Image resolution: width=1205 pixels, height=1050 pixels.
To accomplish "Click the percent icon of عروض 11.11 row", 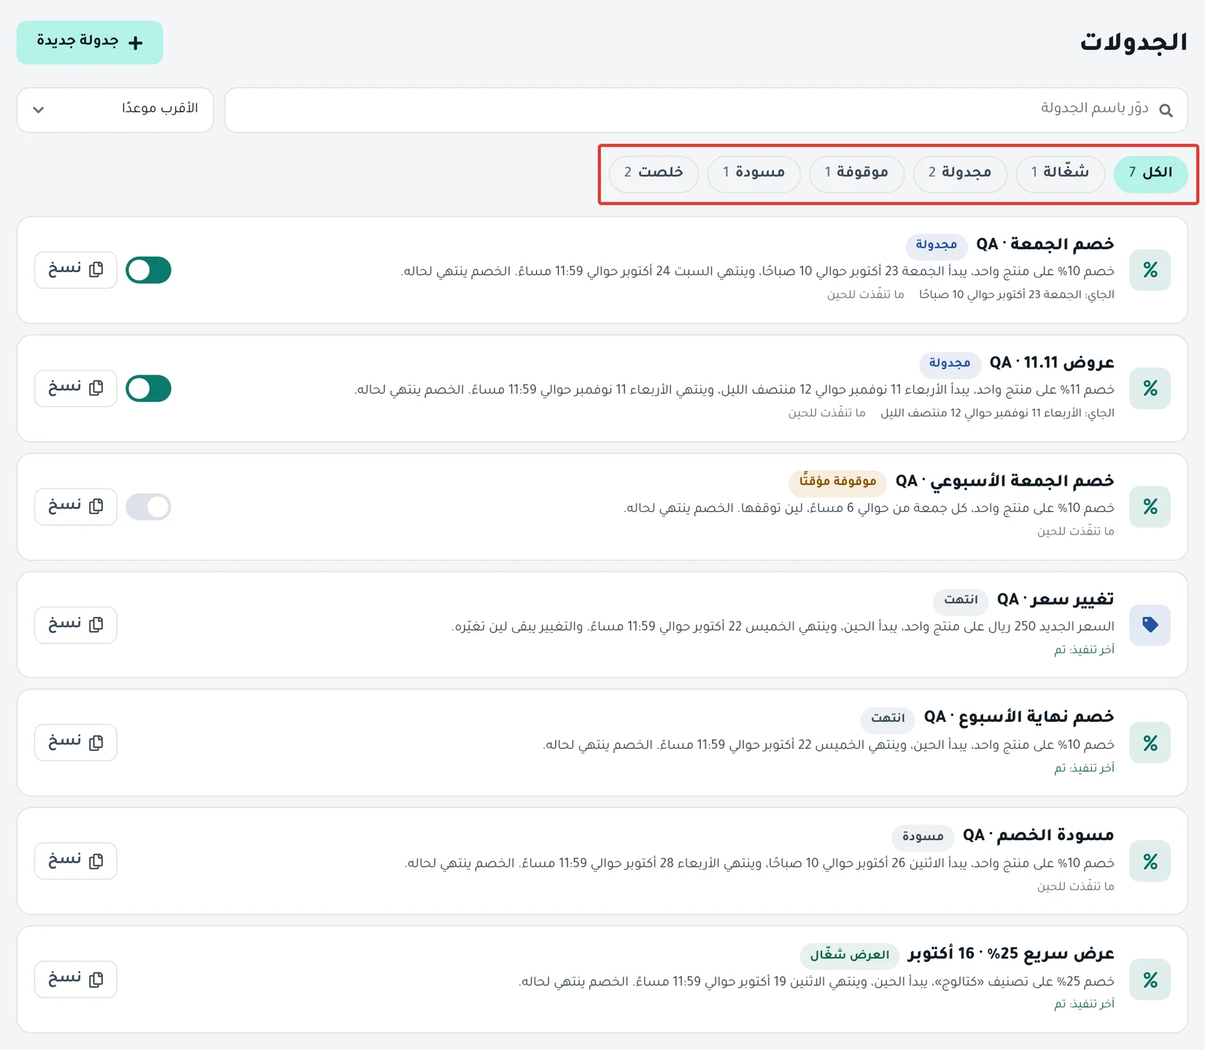I will [x=1150, y=389].
